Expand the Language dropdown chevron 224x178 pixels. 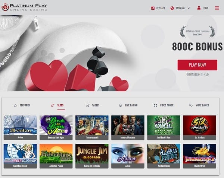click(x=189, y=8)
